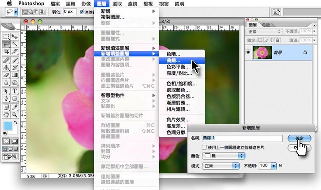Choose Subtract from Selection mode
The image size is (321, 190).
[x=37, y=12]
